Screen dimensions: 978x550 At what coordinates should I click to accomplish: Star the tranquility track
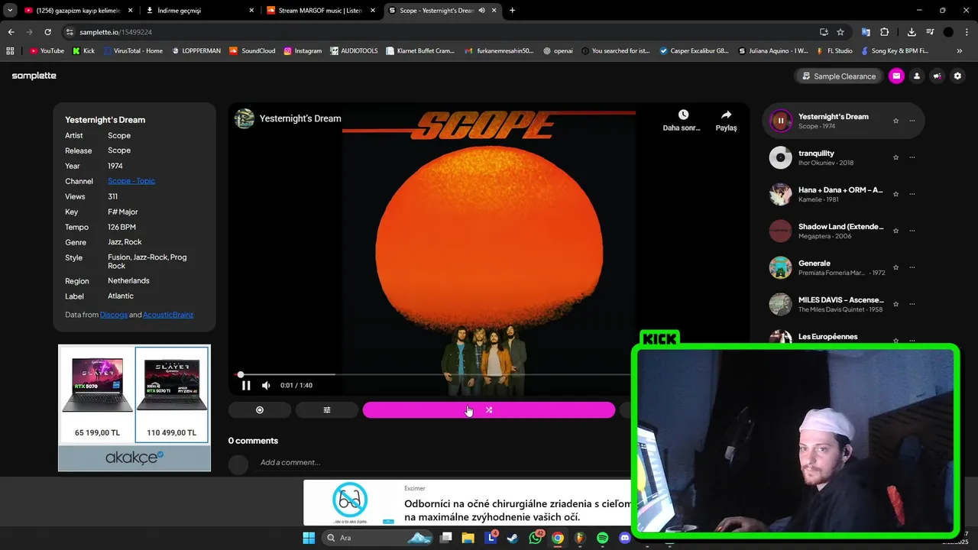click(x=896, y=157)
